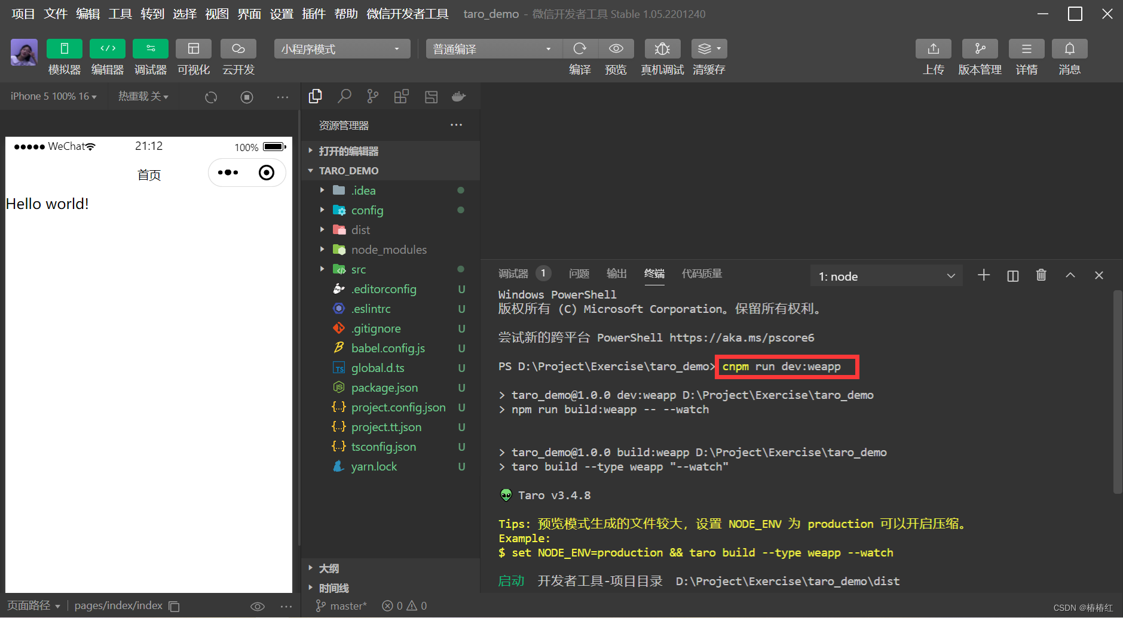The height and width of the screenshot is (618, 1123).
Task: Switch to the 输出 output tab
Action: click(617, 273)
